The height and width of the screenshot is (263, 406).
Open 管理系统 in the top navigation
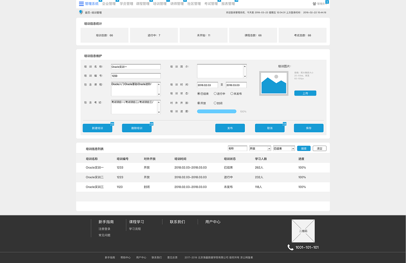tap(92, 4)
